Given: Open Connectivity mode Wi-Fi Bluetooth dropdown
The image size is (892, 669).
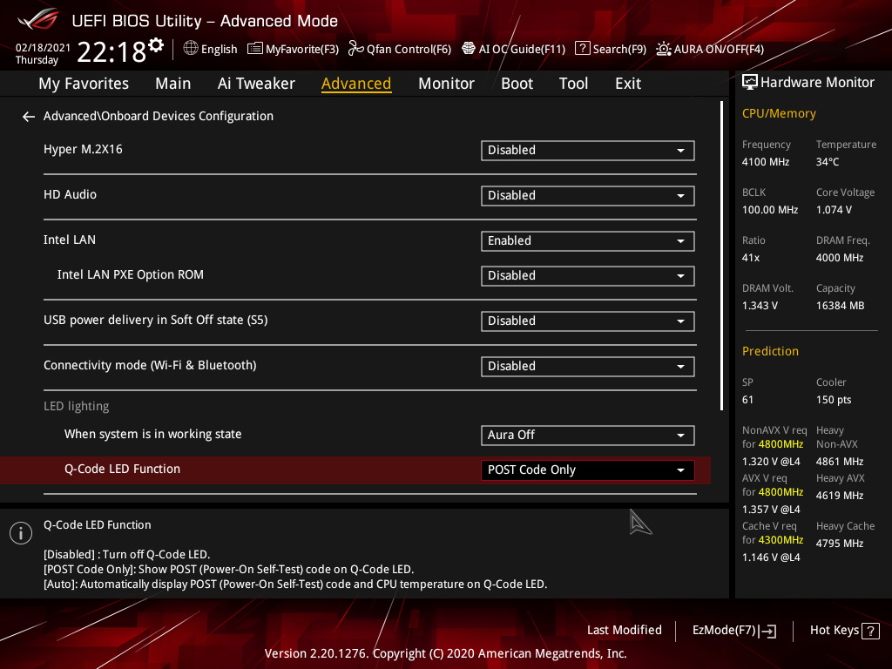Looking at the screenshot, I should pos(588,367).
